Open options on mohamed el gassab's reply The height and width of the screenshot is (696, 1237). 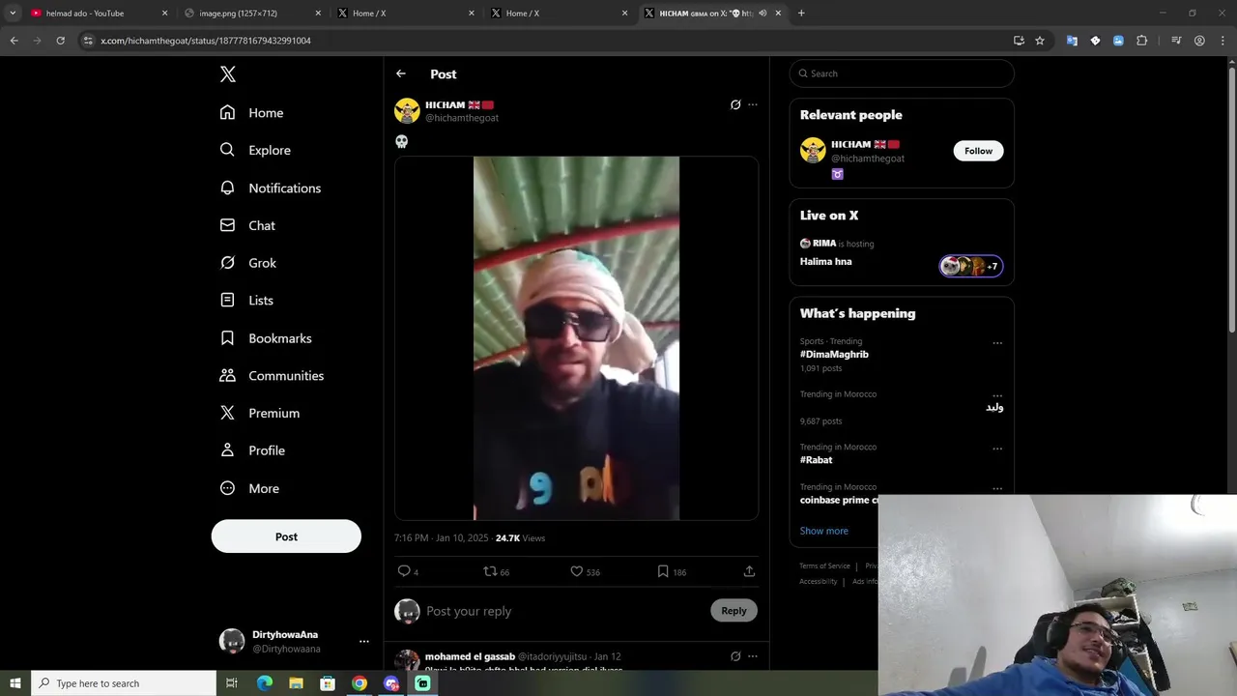[753, 656]
